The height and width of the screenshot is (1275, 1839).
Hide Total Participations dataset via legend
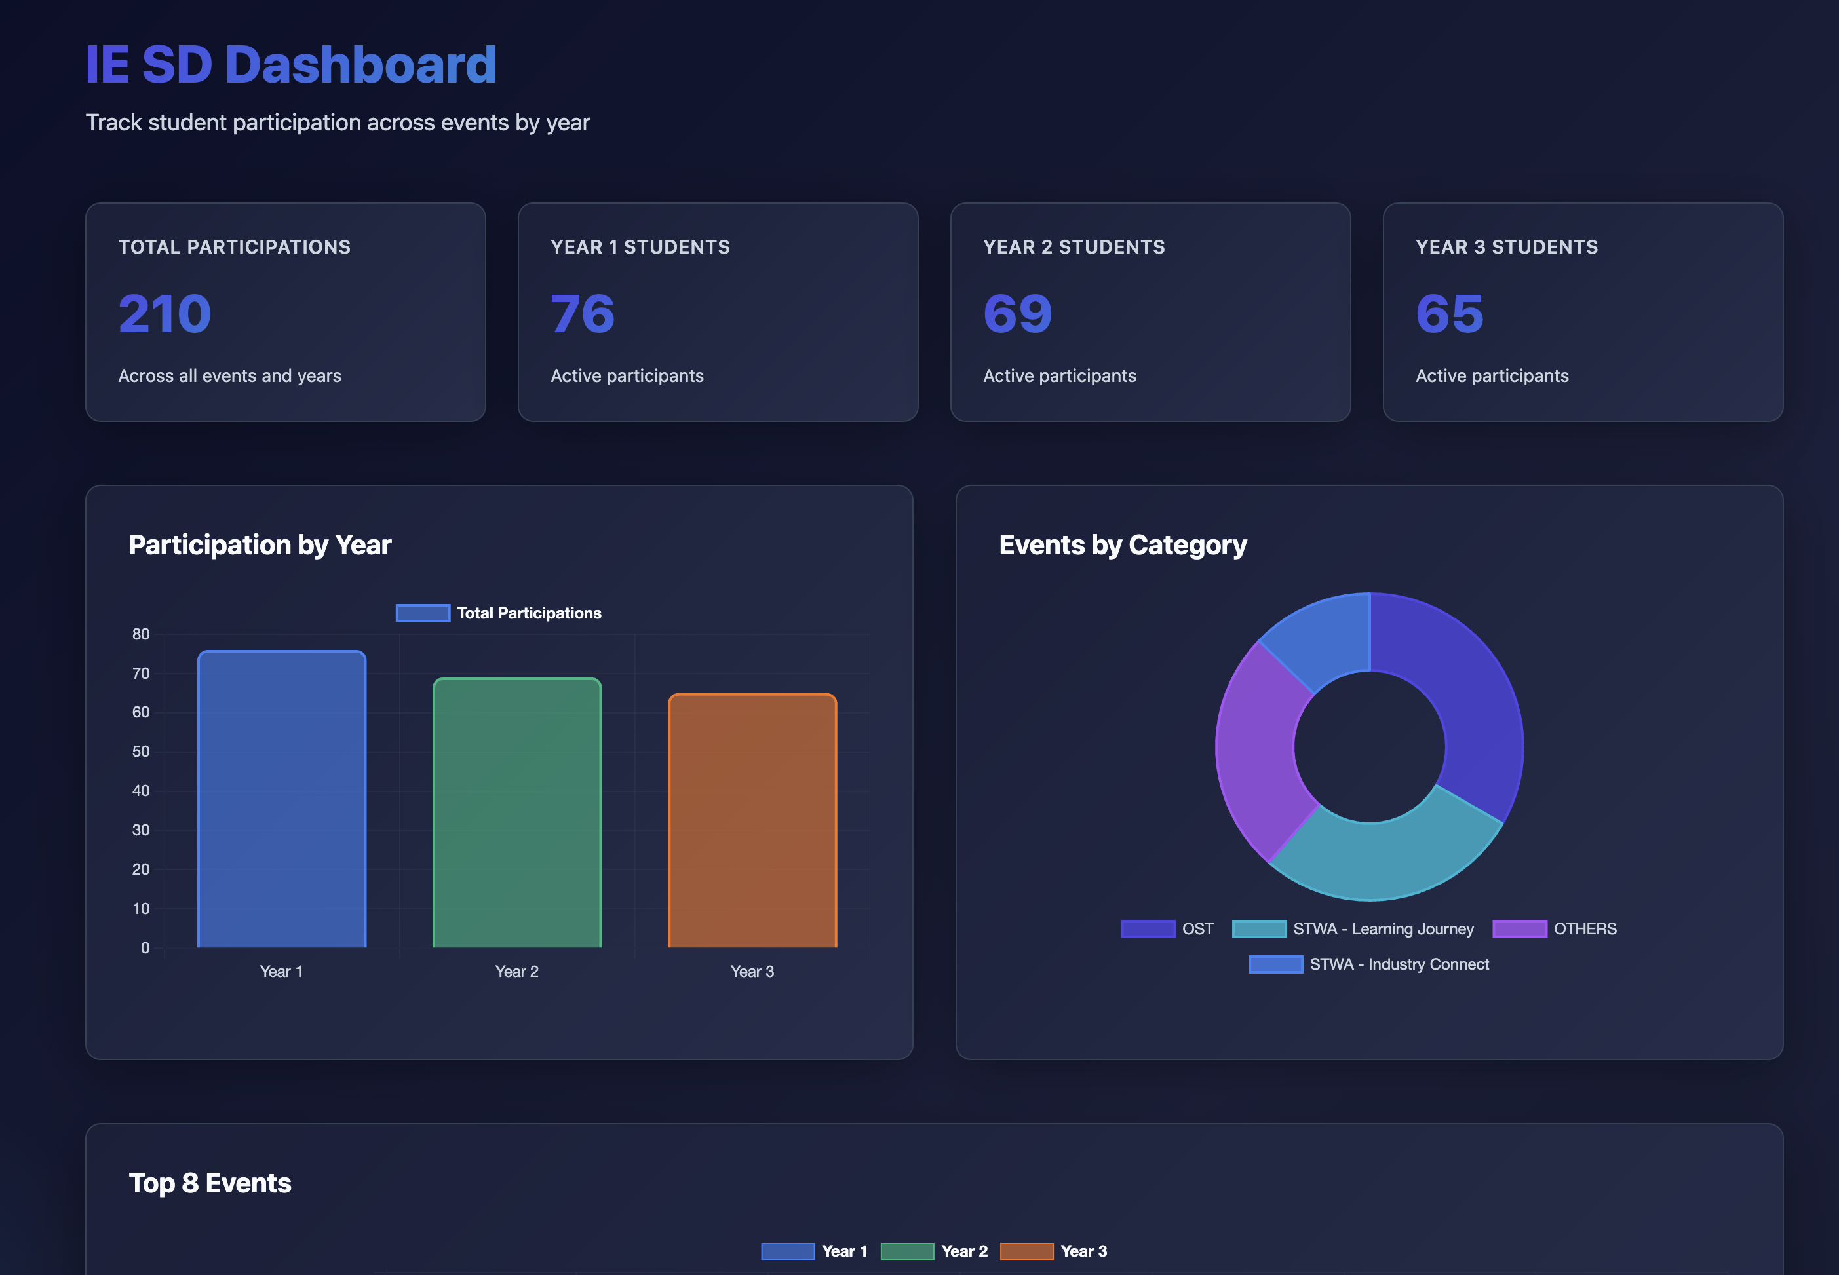point(423,613)
